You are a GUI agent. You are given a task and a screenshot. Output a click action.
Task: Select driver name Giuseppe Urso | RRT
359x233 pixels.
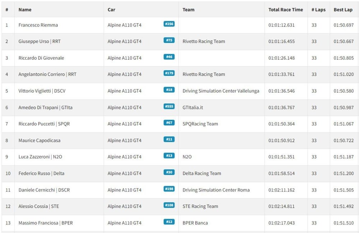click(39, 42)
